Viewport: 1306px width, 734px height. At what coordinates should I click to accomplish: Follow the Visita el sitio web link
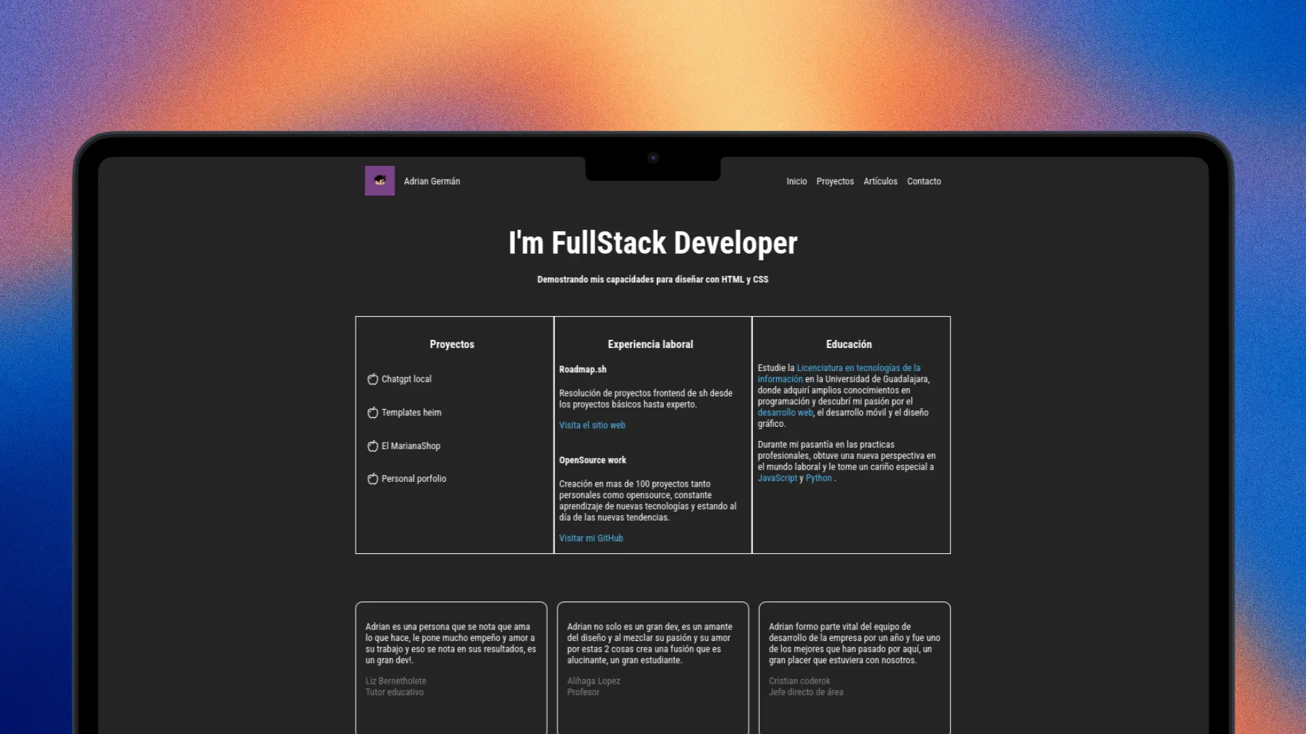tap(592, 425)
